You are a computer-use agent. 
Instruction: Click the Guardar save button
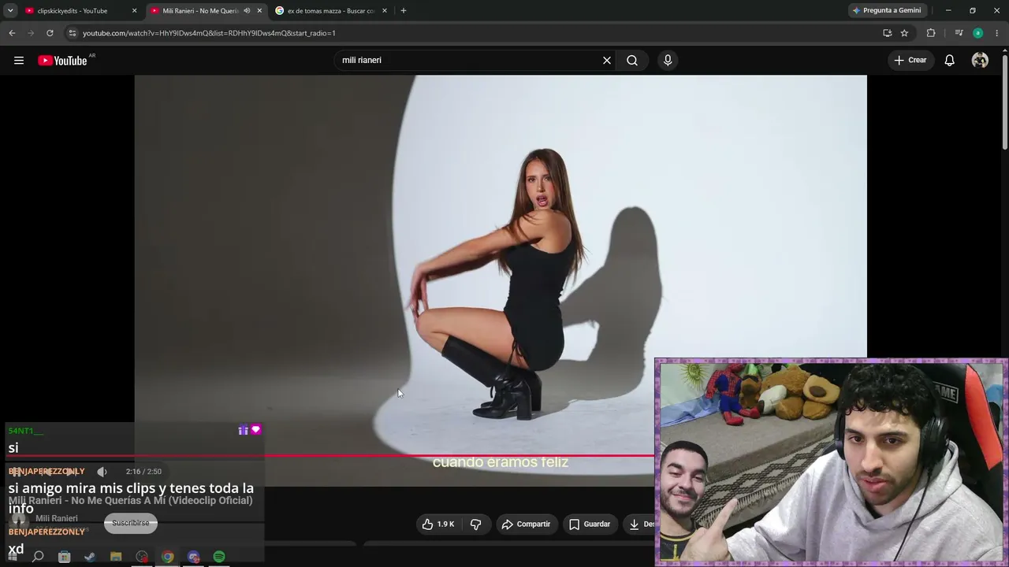590,524
